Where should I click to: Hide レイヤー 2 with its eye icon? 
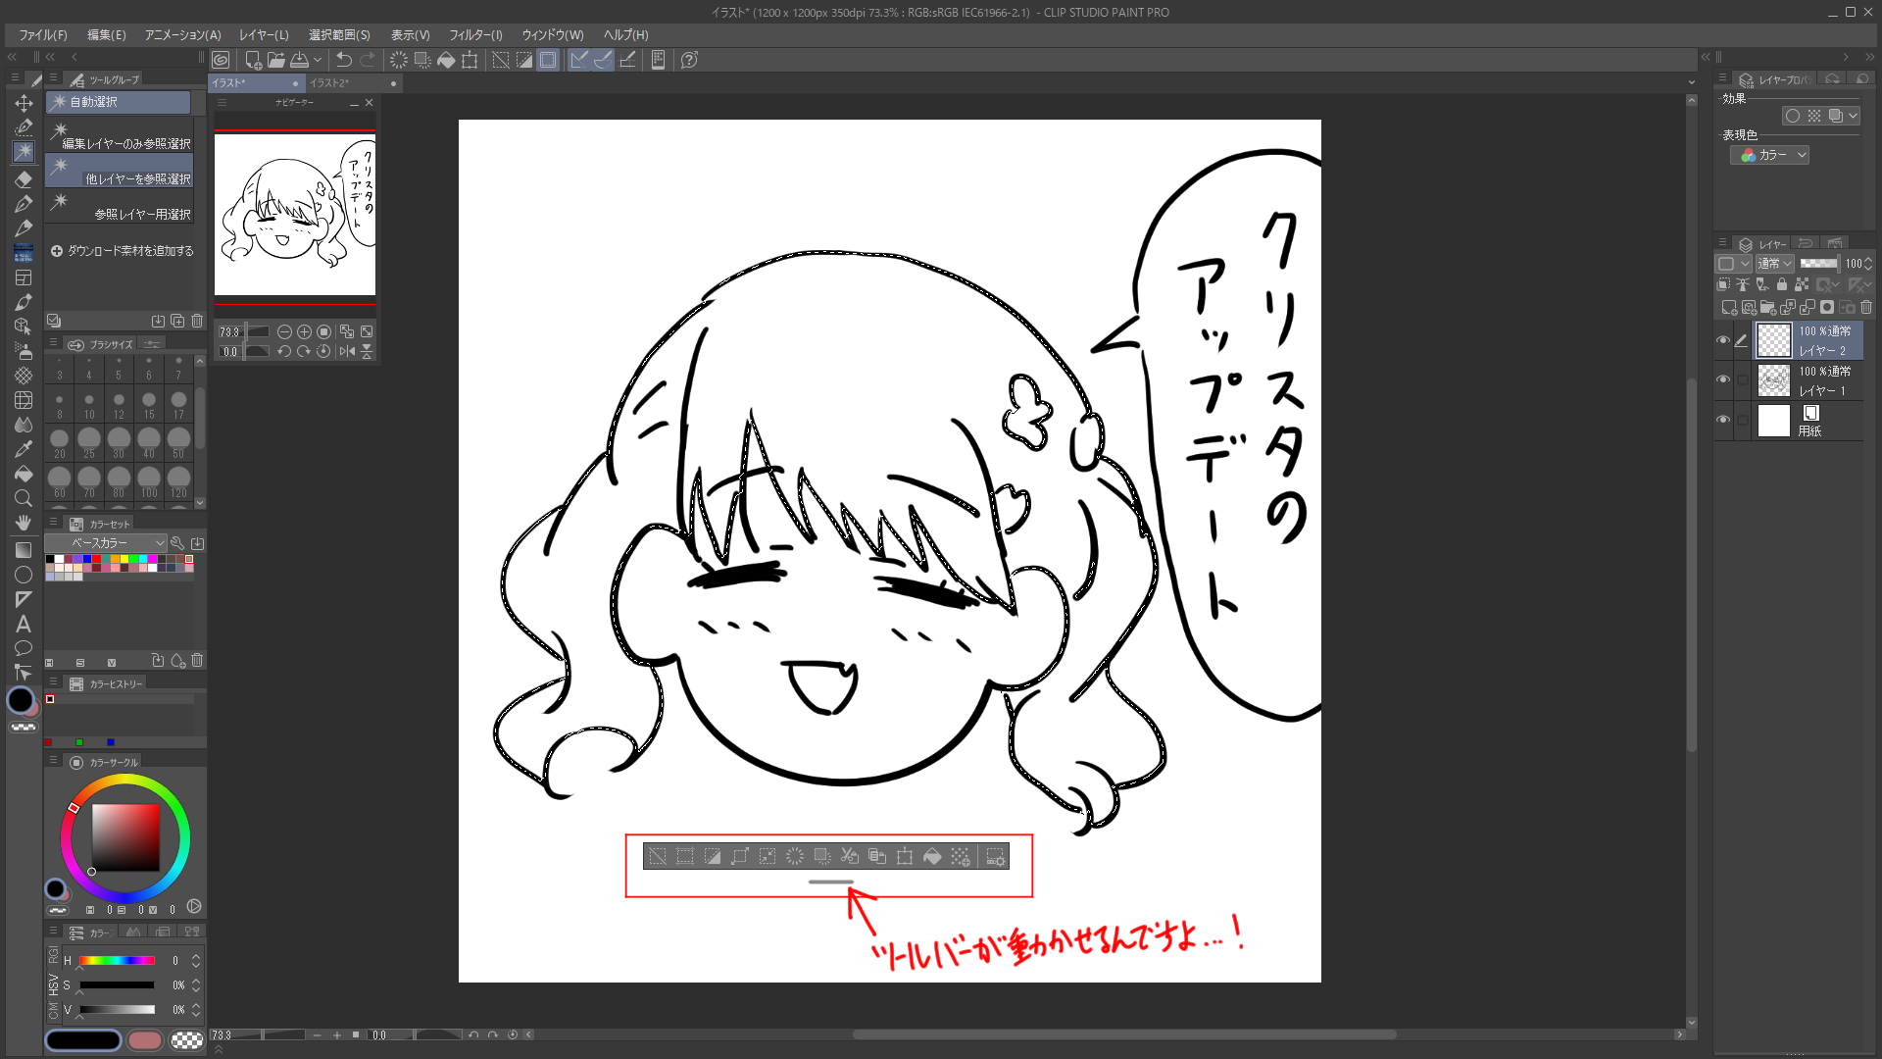pos(1722,340)
